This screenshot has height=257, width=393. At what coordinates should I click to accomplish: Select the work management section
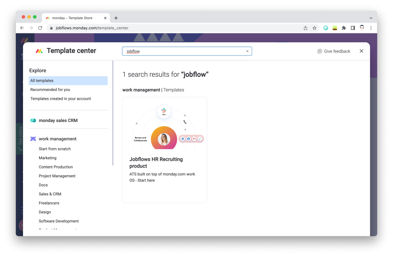tap(58, 139)
